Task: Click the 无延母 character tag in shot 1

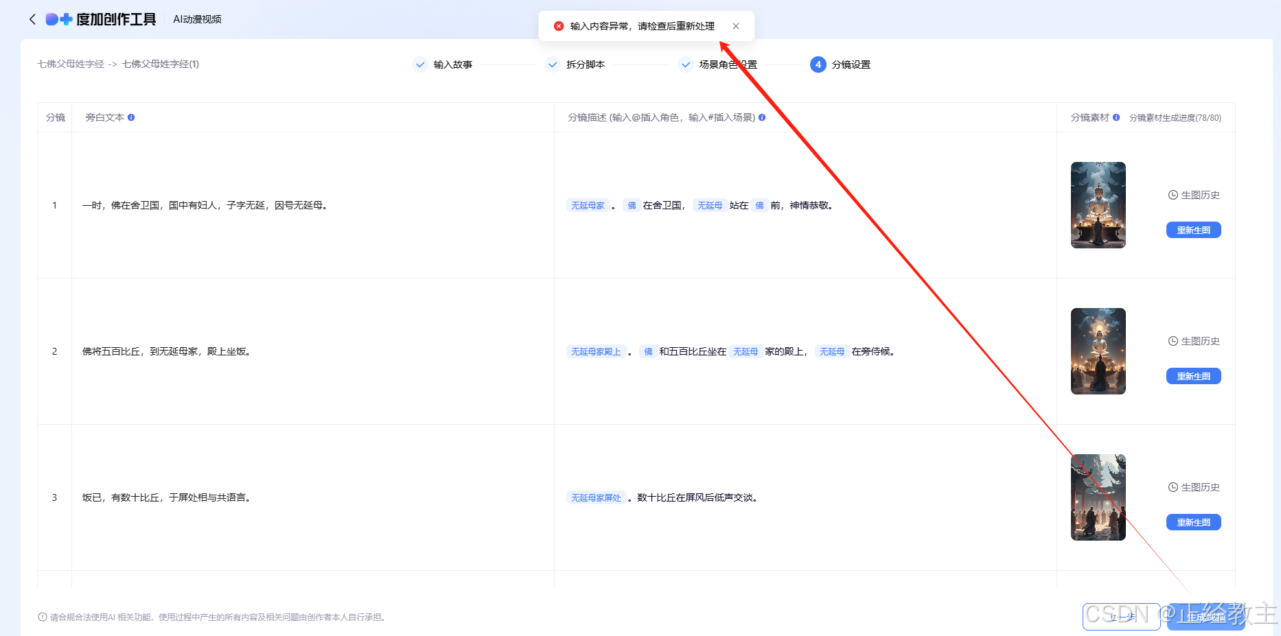Action: coord(710,205)
